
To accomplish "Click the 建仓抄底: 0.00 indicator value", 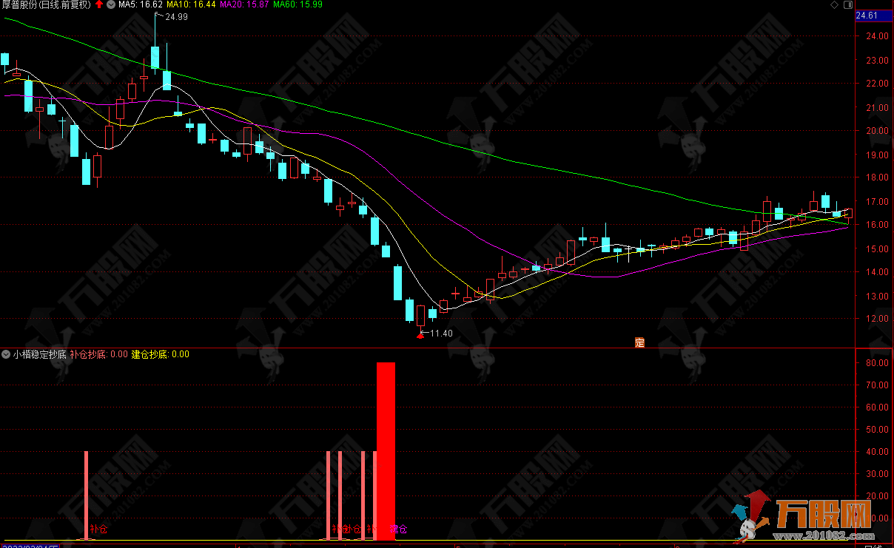I will pos(160,354).
